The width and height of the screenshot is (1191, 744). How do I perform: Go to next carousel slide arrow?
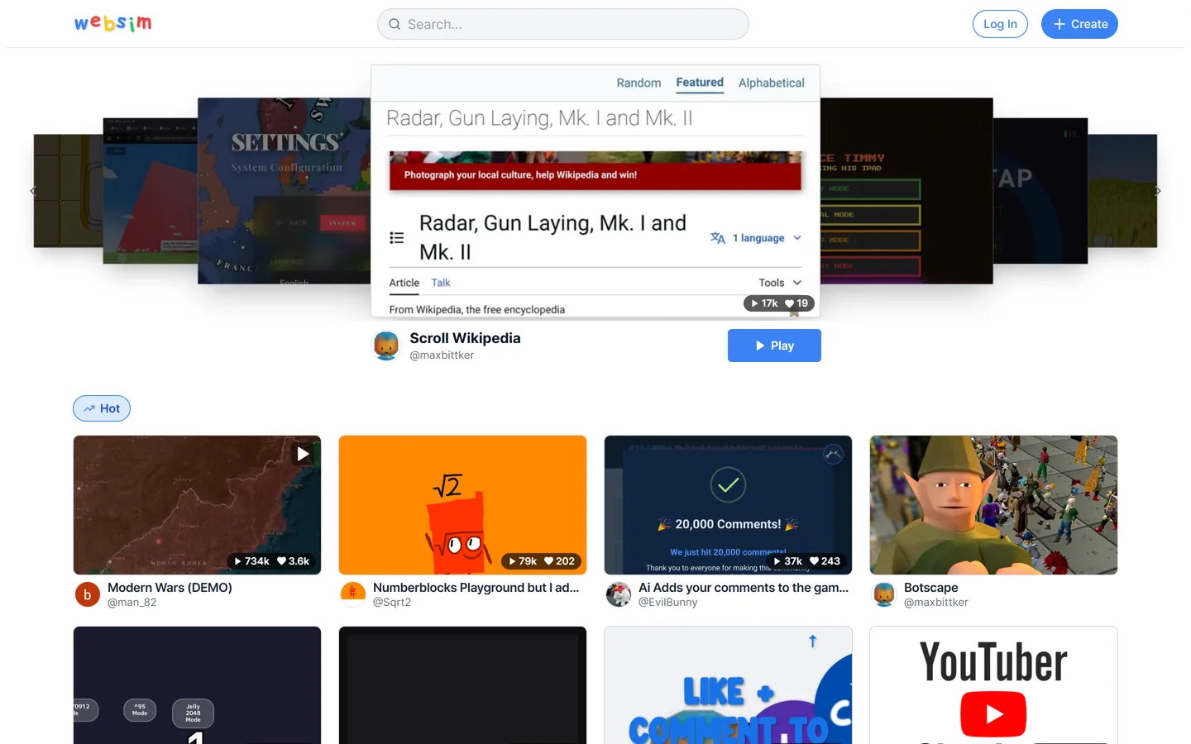[x=1158, y=191]
